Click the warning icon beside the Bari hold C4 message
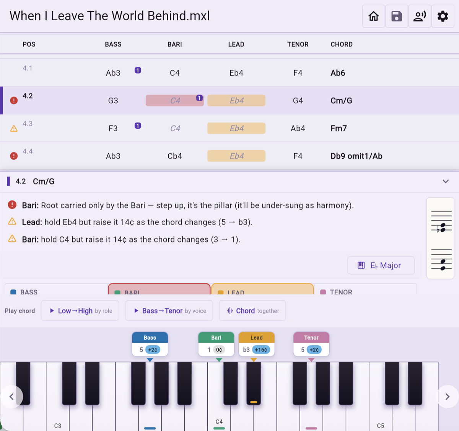The width and height of the screenshot is (459, 431). (12, 239)
